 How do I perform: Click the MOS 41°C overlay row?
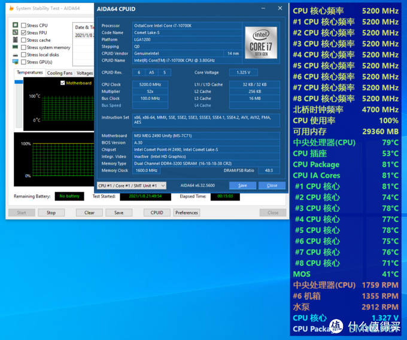[345, 274]
